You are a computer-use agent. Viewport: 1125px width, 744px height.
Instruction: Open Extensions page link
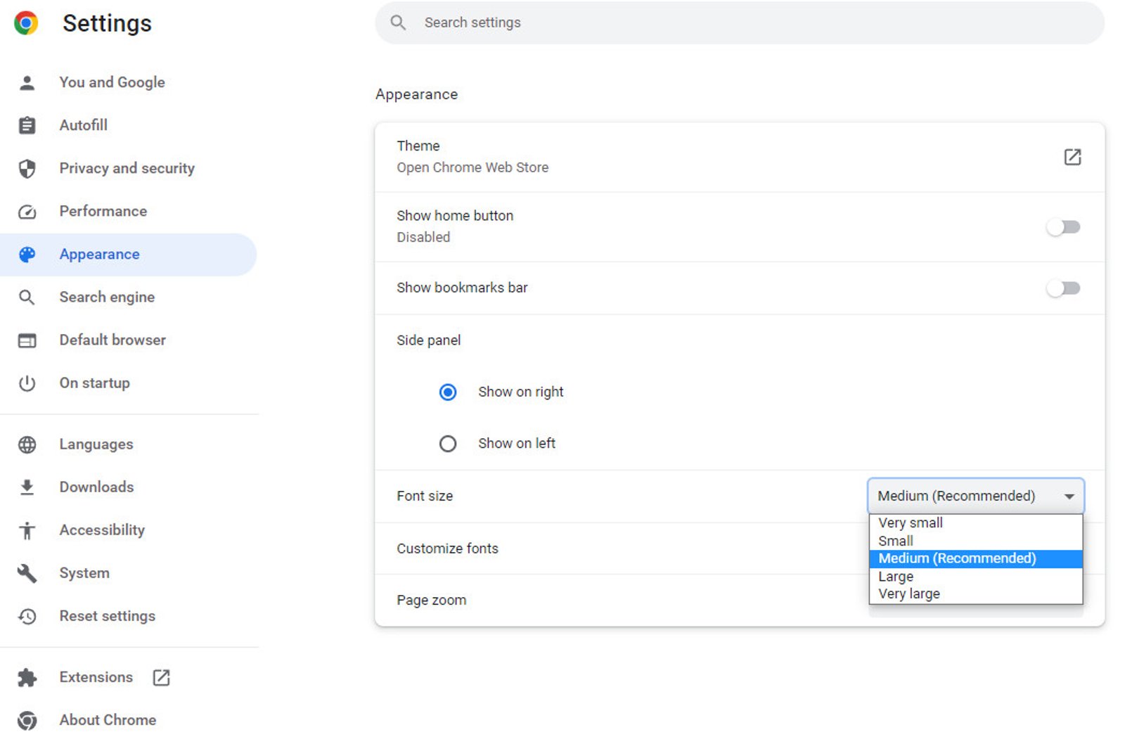click(128, 677)
